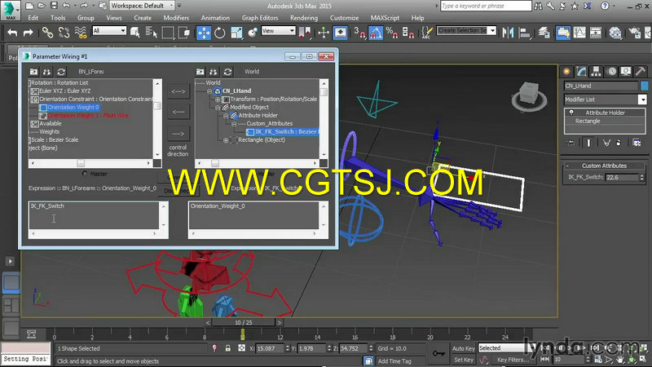The width and height of the screenshot is (652, 367).
Task: Open the Graph Editors menu
Action: 260,18
